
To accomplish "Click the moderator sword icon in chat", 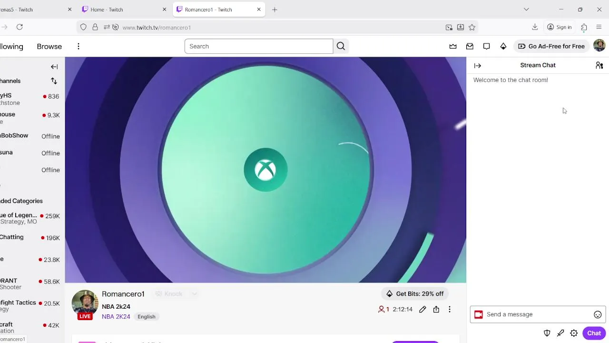I will tap(560, 333).
